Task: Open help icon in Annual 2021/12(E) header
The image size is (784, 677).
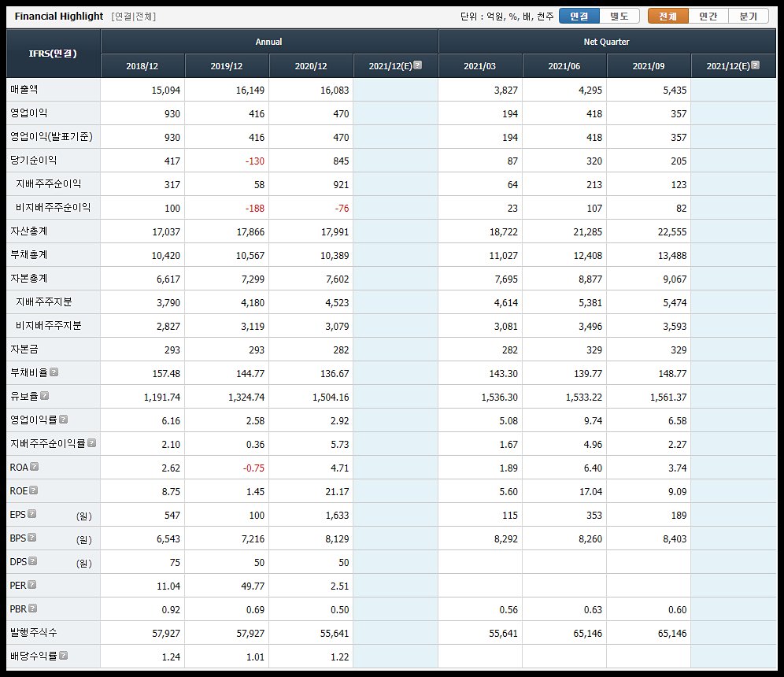Action: 418,65
